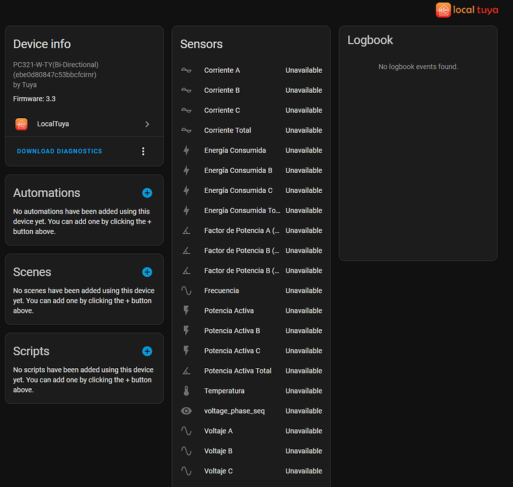Open the device three-dots overflow menu
The image size is (513, 487).
click(x=143, y=151)
